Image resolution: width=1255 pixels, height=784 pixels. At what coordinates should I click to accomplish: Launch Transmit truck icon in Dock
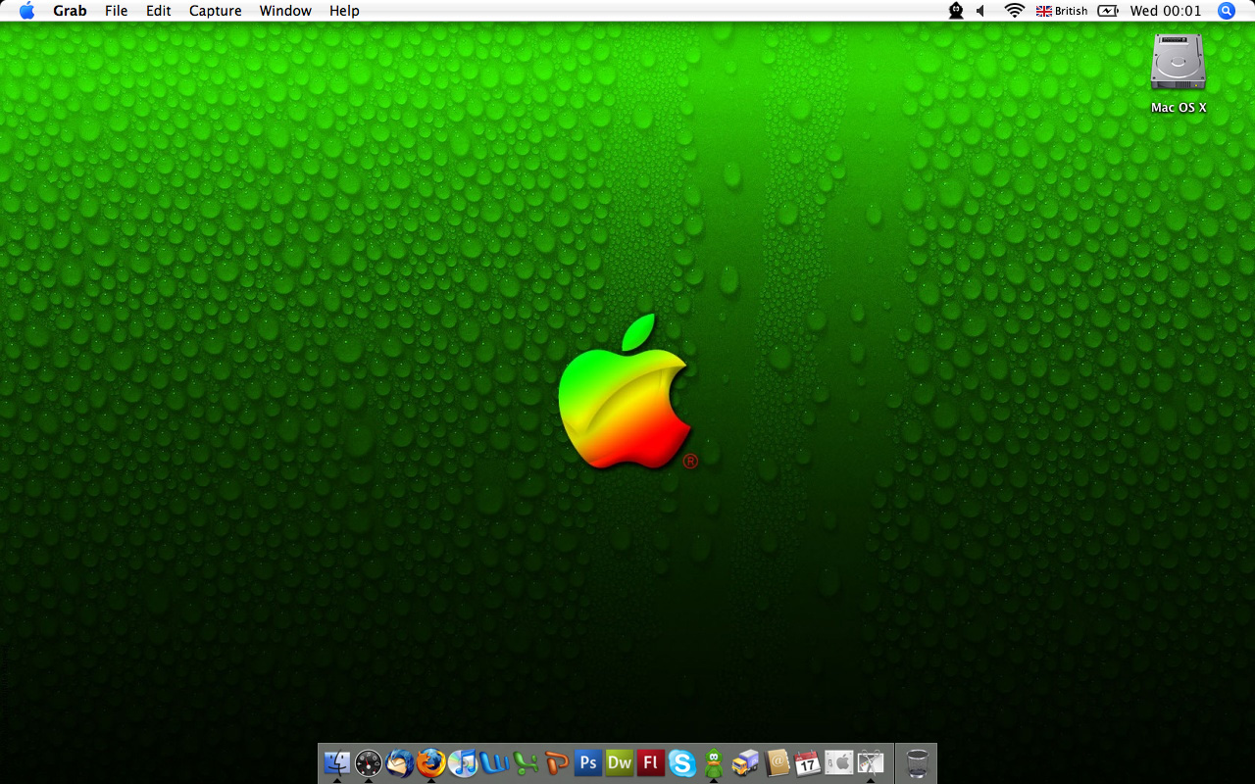[745, 762]
